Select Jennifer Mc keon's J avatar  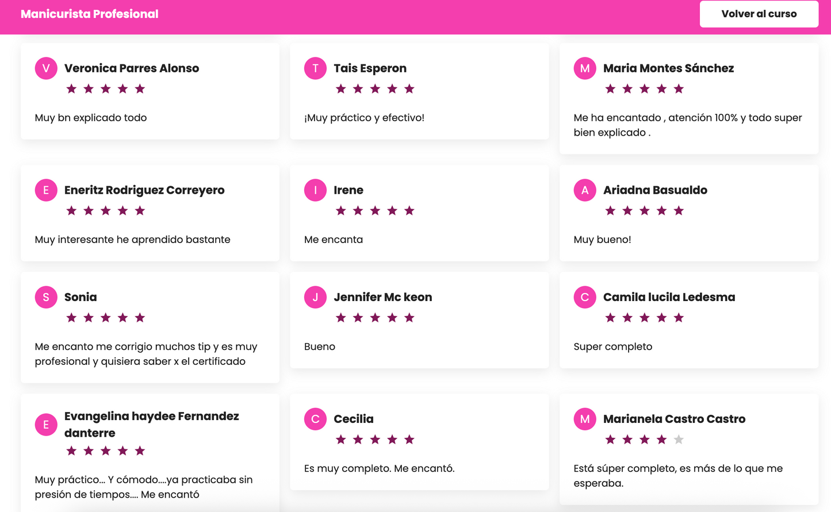point(315,297)
